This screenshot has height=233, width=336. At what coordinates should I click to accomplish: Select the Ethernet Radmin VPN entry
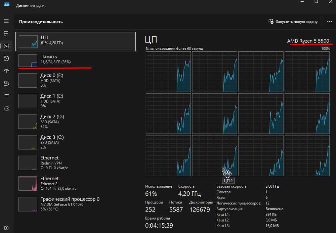[75, 163]
